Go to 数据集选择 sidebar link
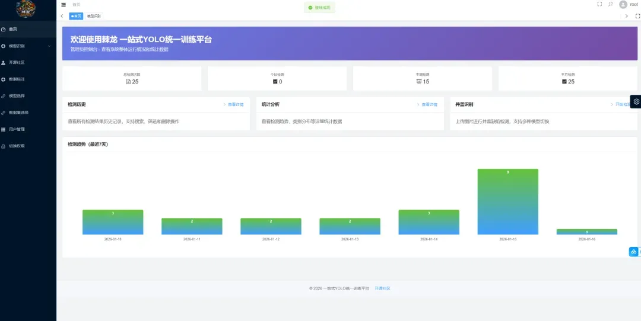641x321 pixels. [x=28, y=113]
